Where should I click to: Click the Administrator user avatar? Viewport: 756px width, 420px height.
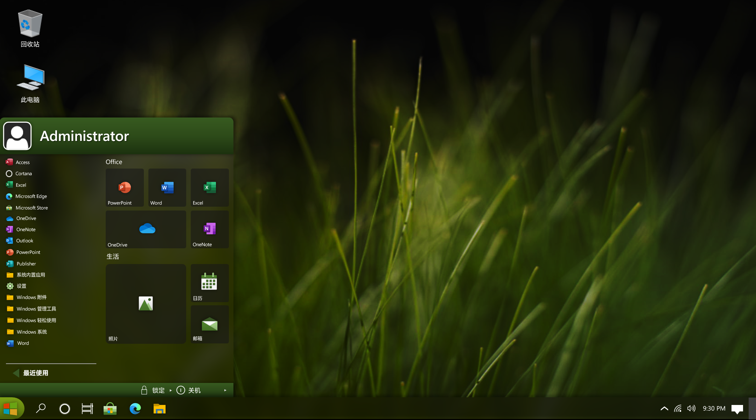pyautogui.click(x=17, y=136)
